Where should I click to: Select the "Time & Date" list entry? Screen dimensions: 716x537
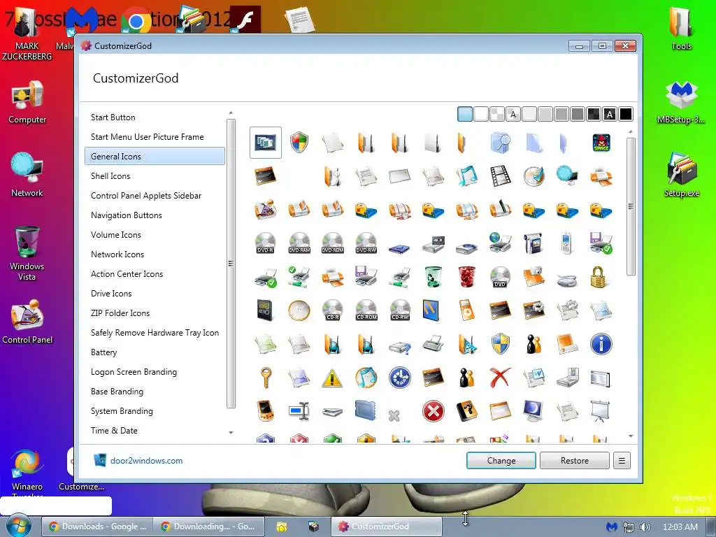pos(114,431)
